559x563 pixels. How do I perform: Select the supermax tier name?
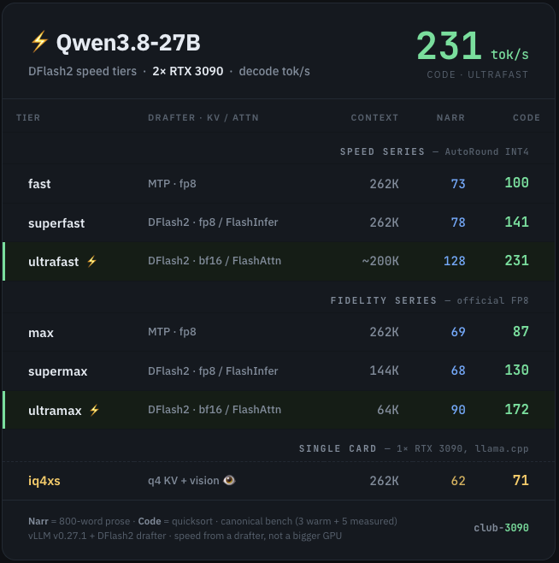coord(58,371)
